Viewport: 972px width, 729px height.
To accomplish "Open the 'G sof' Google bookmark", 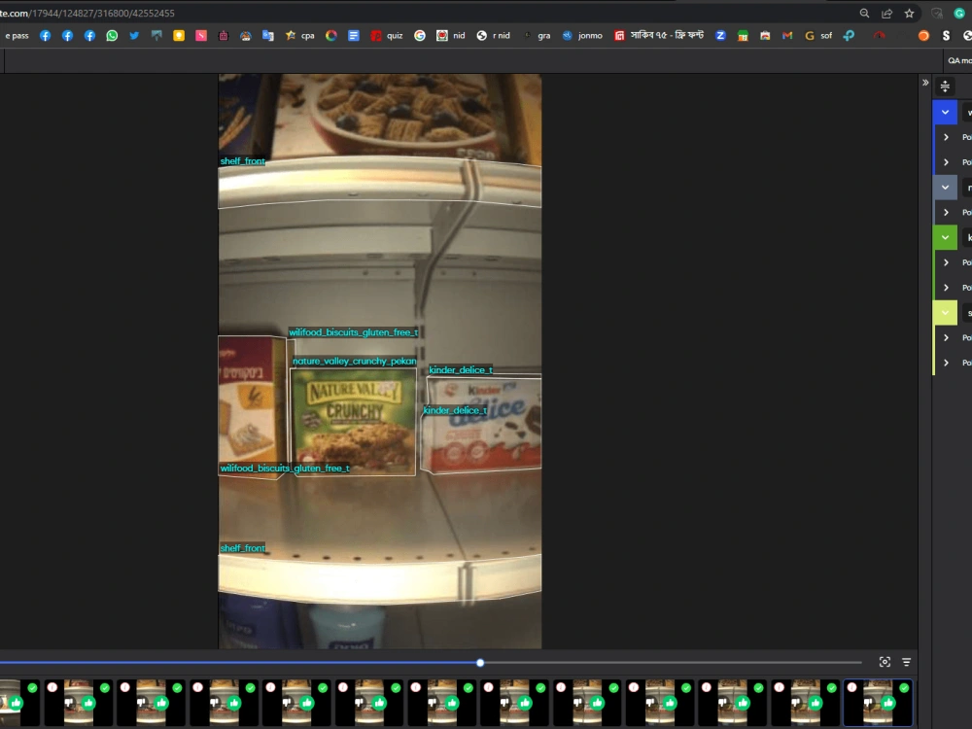I will pos(818,35).
